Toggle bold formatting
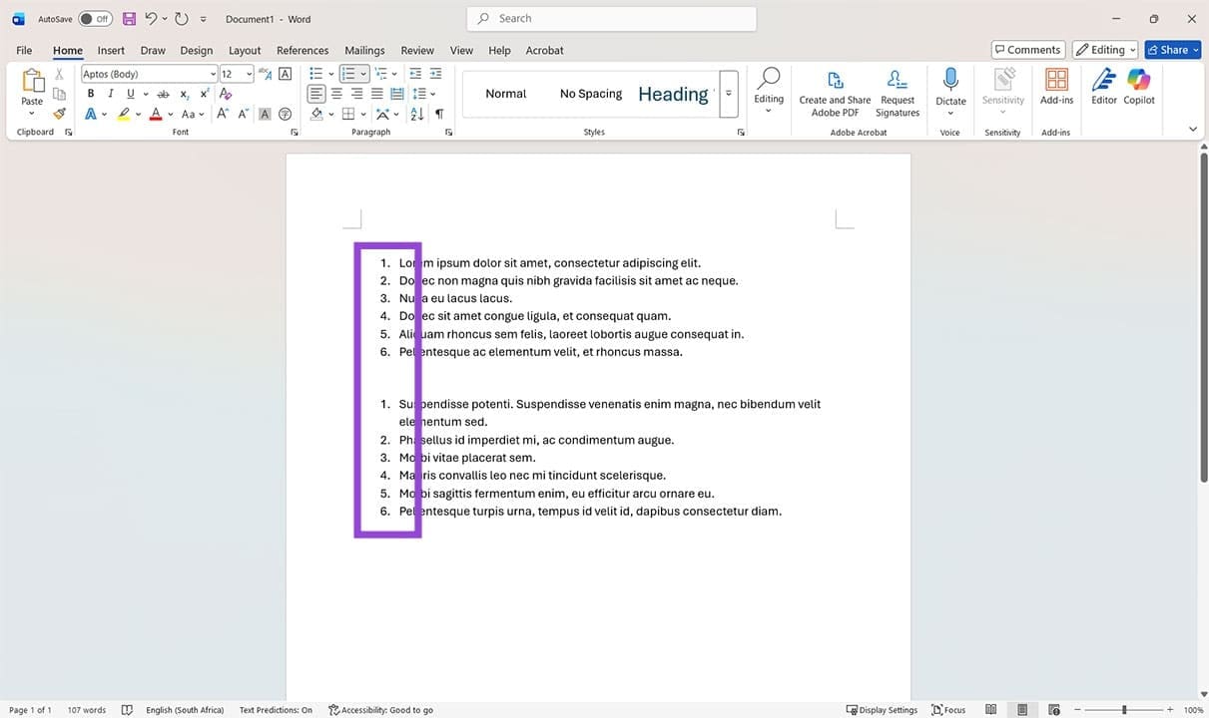 pos(90,93)
